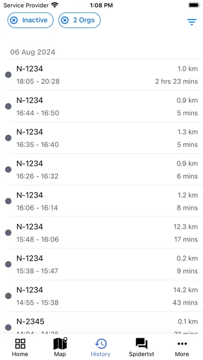Screen dimensions: 203x360
Task: Open the filter options icon
Action: tap(191, 22)
